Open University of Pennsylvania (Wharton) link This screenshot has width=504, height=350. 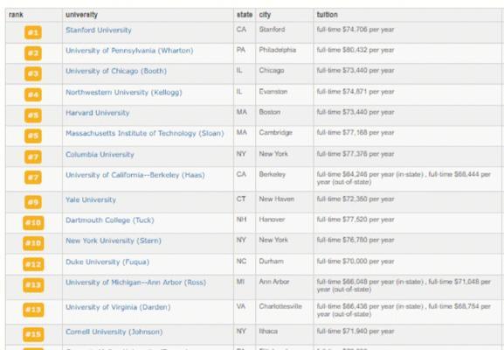(129, 51)
